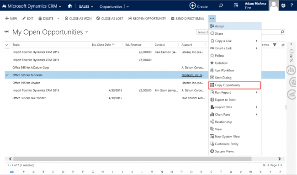Click horizontal scrollbar right arrow
The image size is (297, 175).
coord(279,159)
